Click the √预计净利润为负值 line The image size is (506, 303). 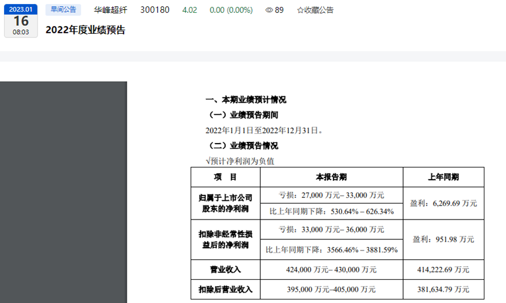click(x=240, y=161)
